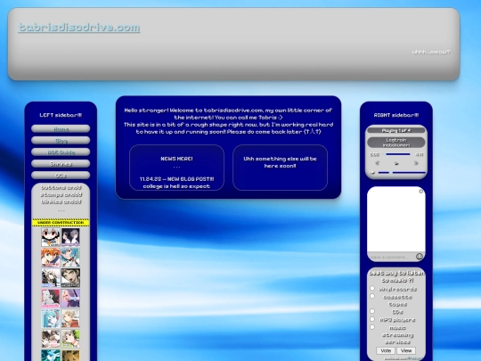Click the "uhhh...meow?" header text
The image size is (481, 361).
tap(431, 53)
